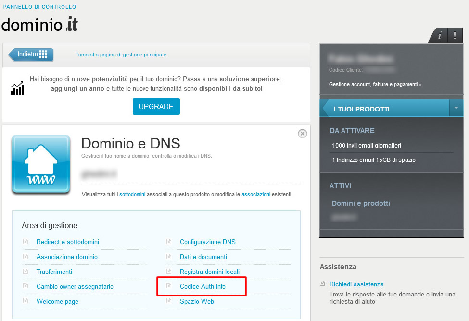Open the associazioni link
This screenshot has width=469, height=321.
click(x=256, y=194)
